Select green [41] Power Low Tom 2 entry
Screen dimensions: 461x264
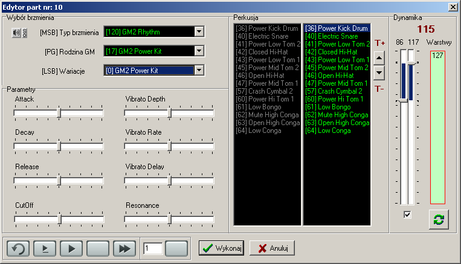click(x=337, y=44)
